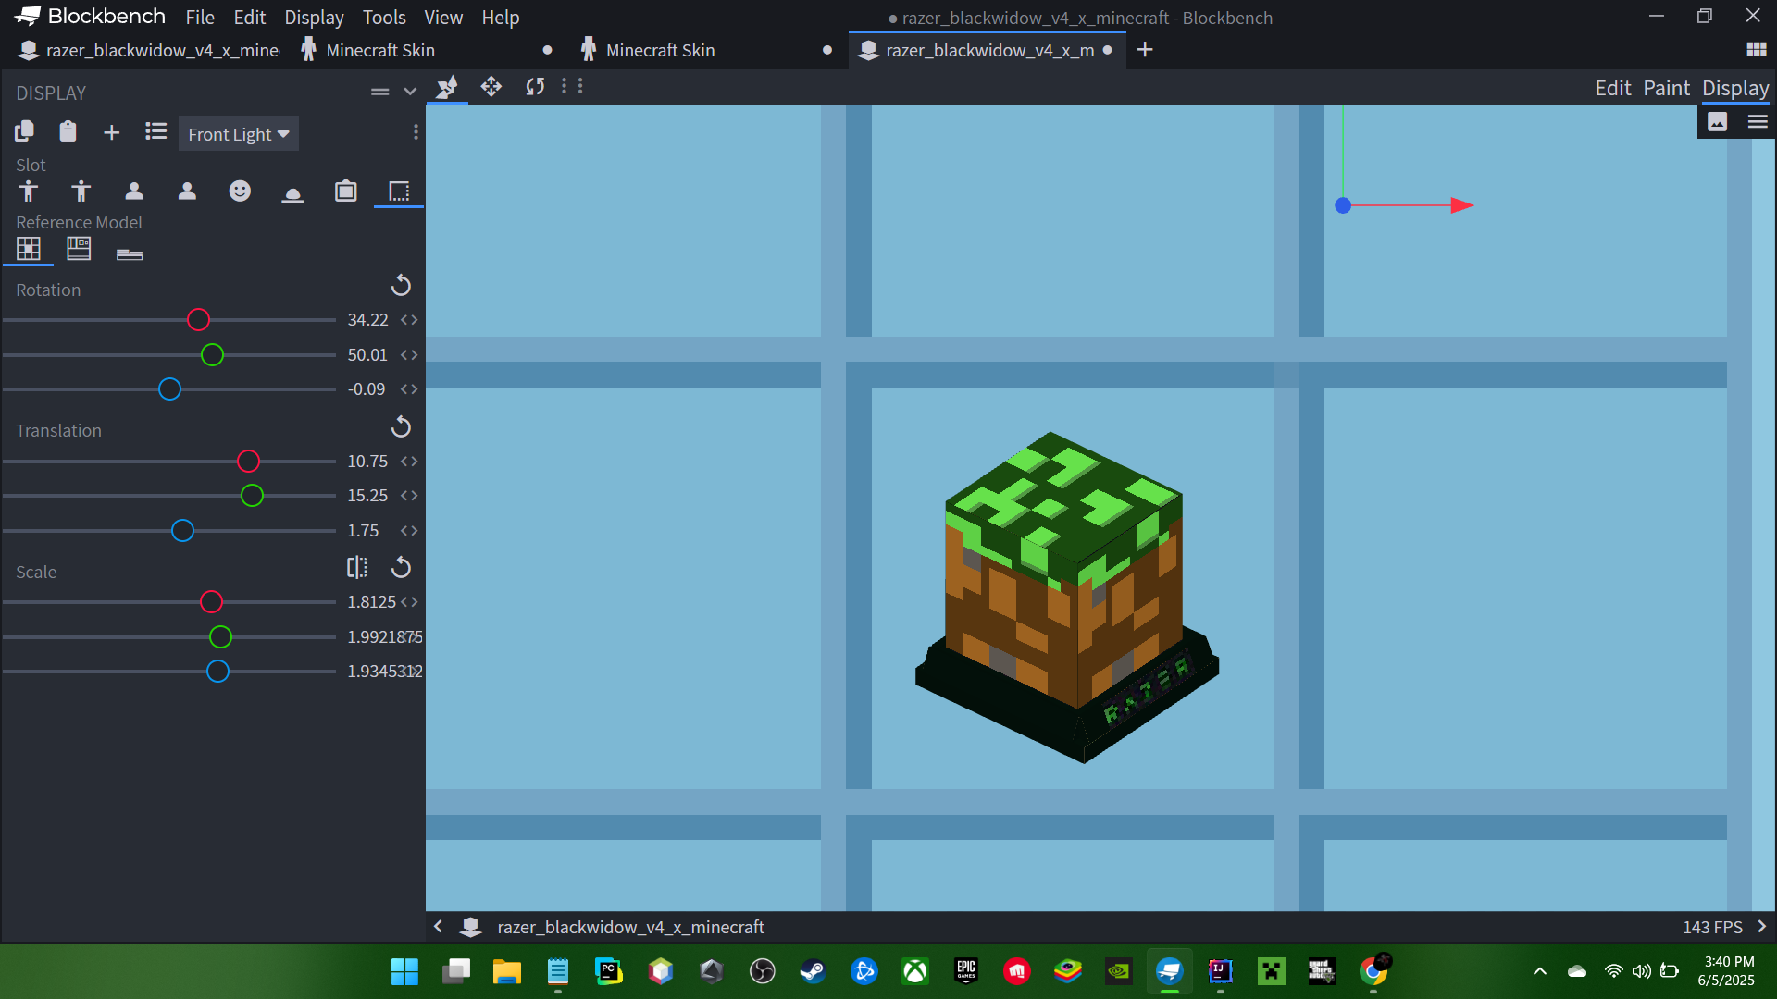The image size is (1777, 999).
Task: Select third person left hand slot
Action: 81,191
